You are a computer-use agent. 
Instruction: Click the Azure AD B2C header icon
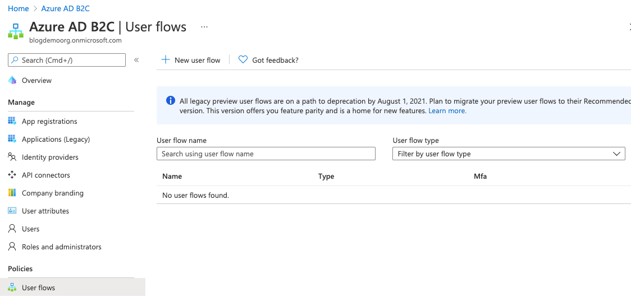coord(16,31)
